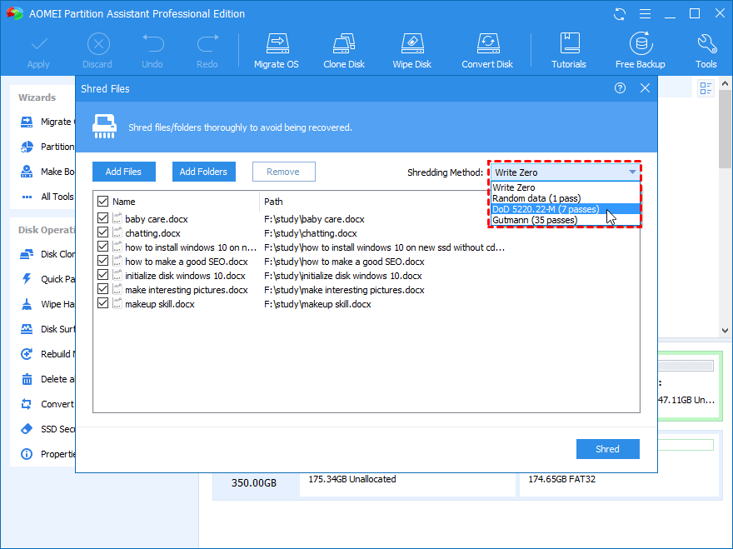Open All Tools in the Wizards panel
Screen dimensions: 733x549
(x=52, y=196)
